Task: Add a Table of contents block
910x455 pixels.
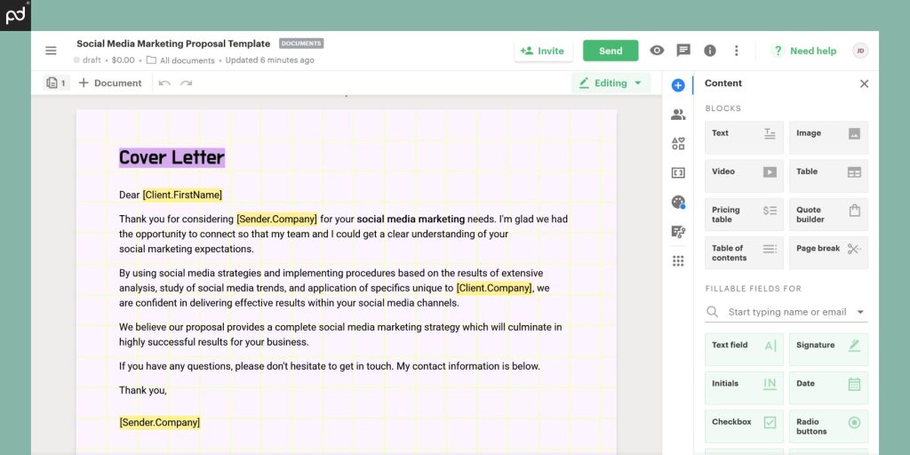Action: pyautogui.click(x=744, y=252)
